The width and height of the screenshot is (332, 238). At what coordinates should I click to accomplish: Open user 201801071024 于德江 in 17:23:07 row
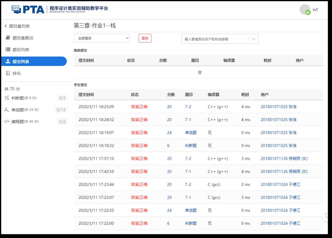pos(280,197)
